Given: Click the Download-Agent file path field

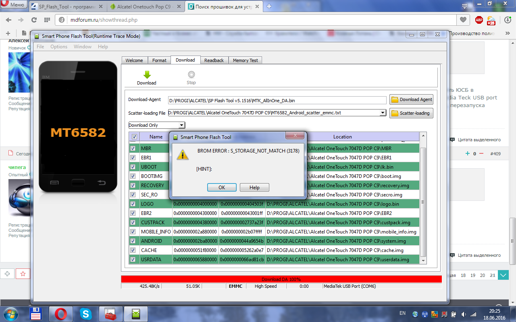Looking at the screenshot, I should (x=277, y=100).
